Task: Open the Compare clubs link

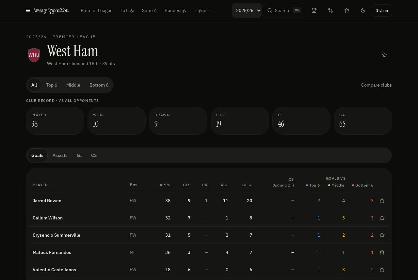Action: [377, 85]
